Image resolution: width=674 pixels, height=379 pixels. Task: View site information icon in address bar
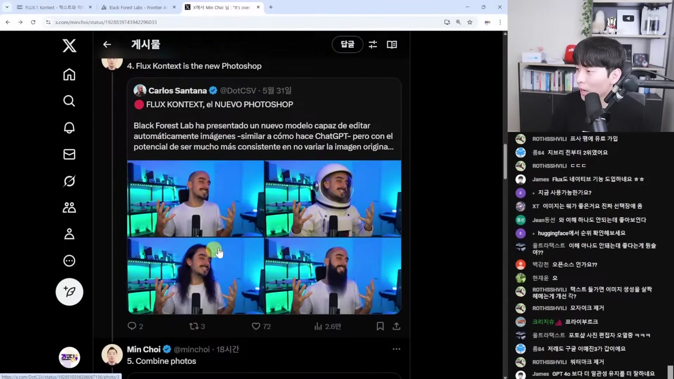48,22
